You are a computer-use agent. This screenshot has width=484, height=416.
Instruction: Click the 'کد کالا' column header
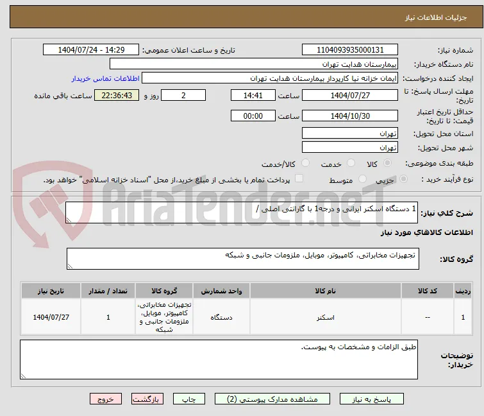coord(427,291)
